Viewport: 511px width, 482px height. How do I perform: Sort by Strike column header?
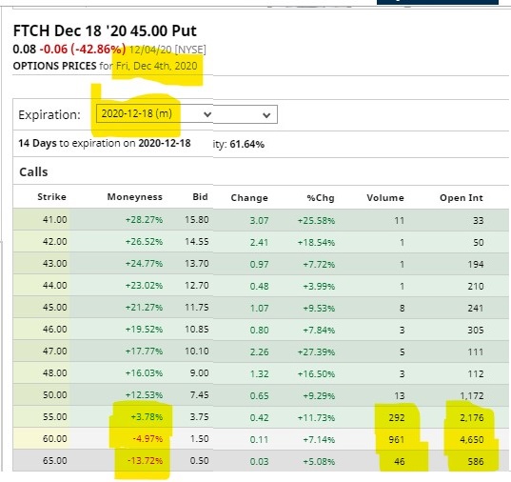pos(51,197)
